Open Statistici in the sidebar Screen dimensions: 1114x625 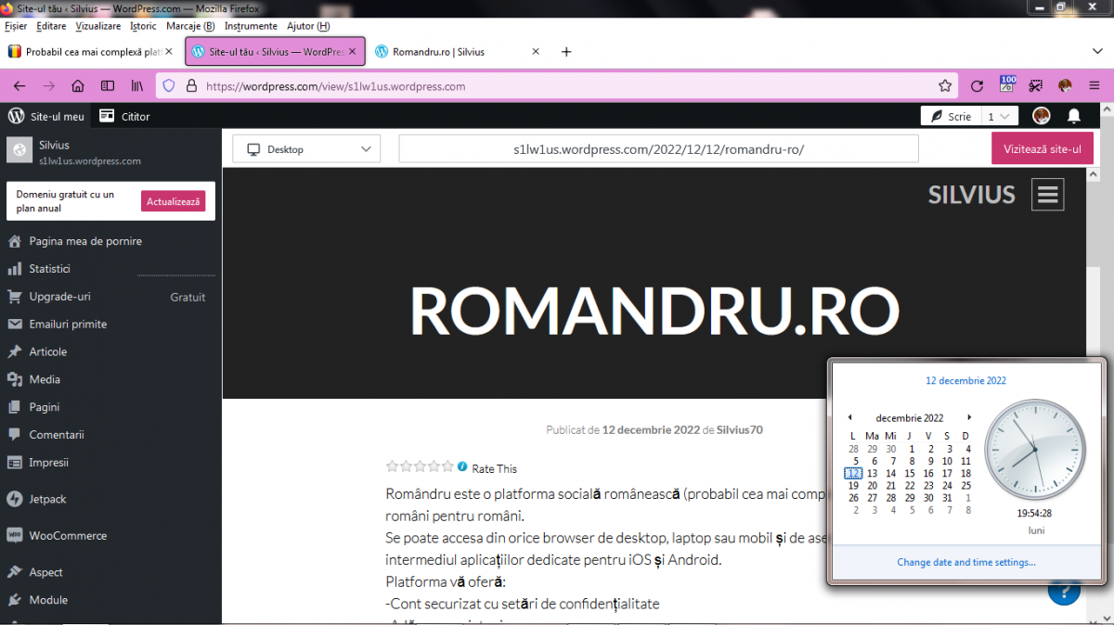pyautogui.click(x=49, y=269)
